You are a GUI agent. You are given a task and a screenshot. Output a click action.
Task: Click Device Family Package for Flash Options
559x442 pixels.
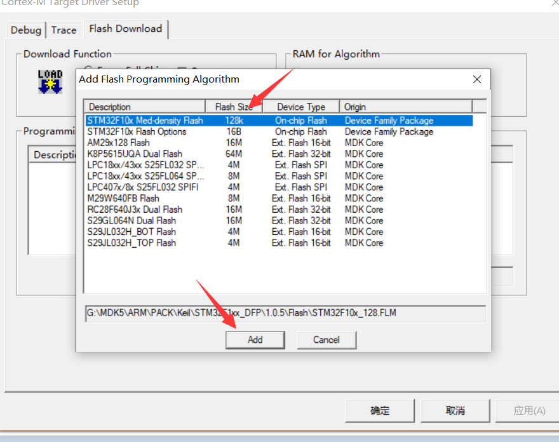[389, 131]
